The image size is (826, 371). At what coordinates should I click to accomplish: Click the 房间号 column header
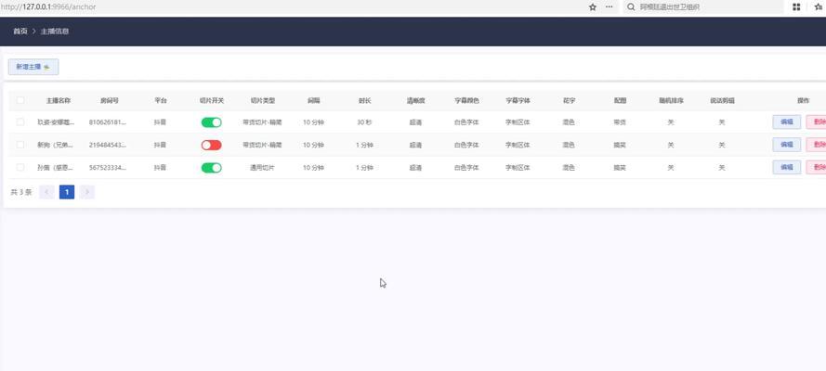[x=109, y=100]
